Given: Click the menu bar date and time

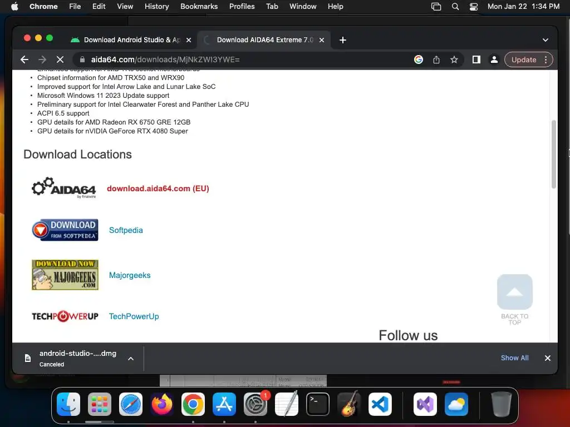Looking at the screenshot, I should point(523,6).
